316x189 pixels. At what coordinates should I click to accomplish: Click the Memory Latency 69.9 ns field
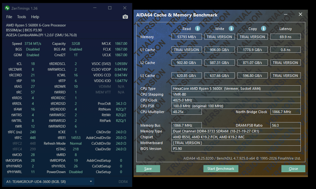tap(285, 37)
